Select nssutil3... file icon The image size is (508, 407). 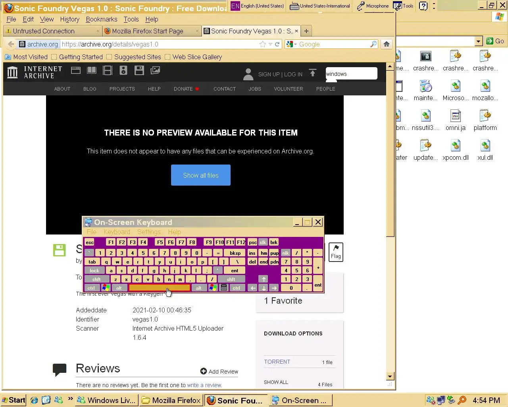[x=426, y=116]
